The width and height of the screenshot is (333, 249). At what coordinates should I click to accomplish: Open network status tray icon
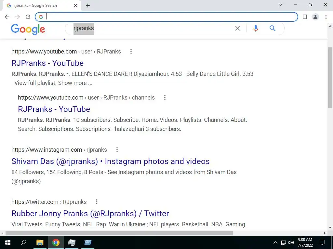(283, 243)
